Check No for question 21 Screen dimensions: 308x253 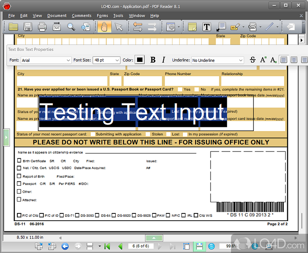tap(197, 90)
